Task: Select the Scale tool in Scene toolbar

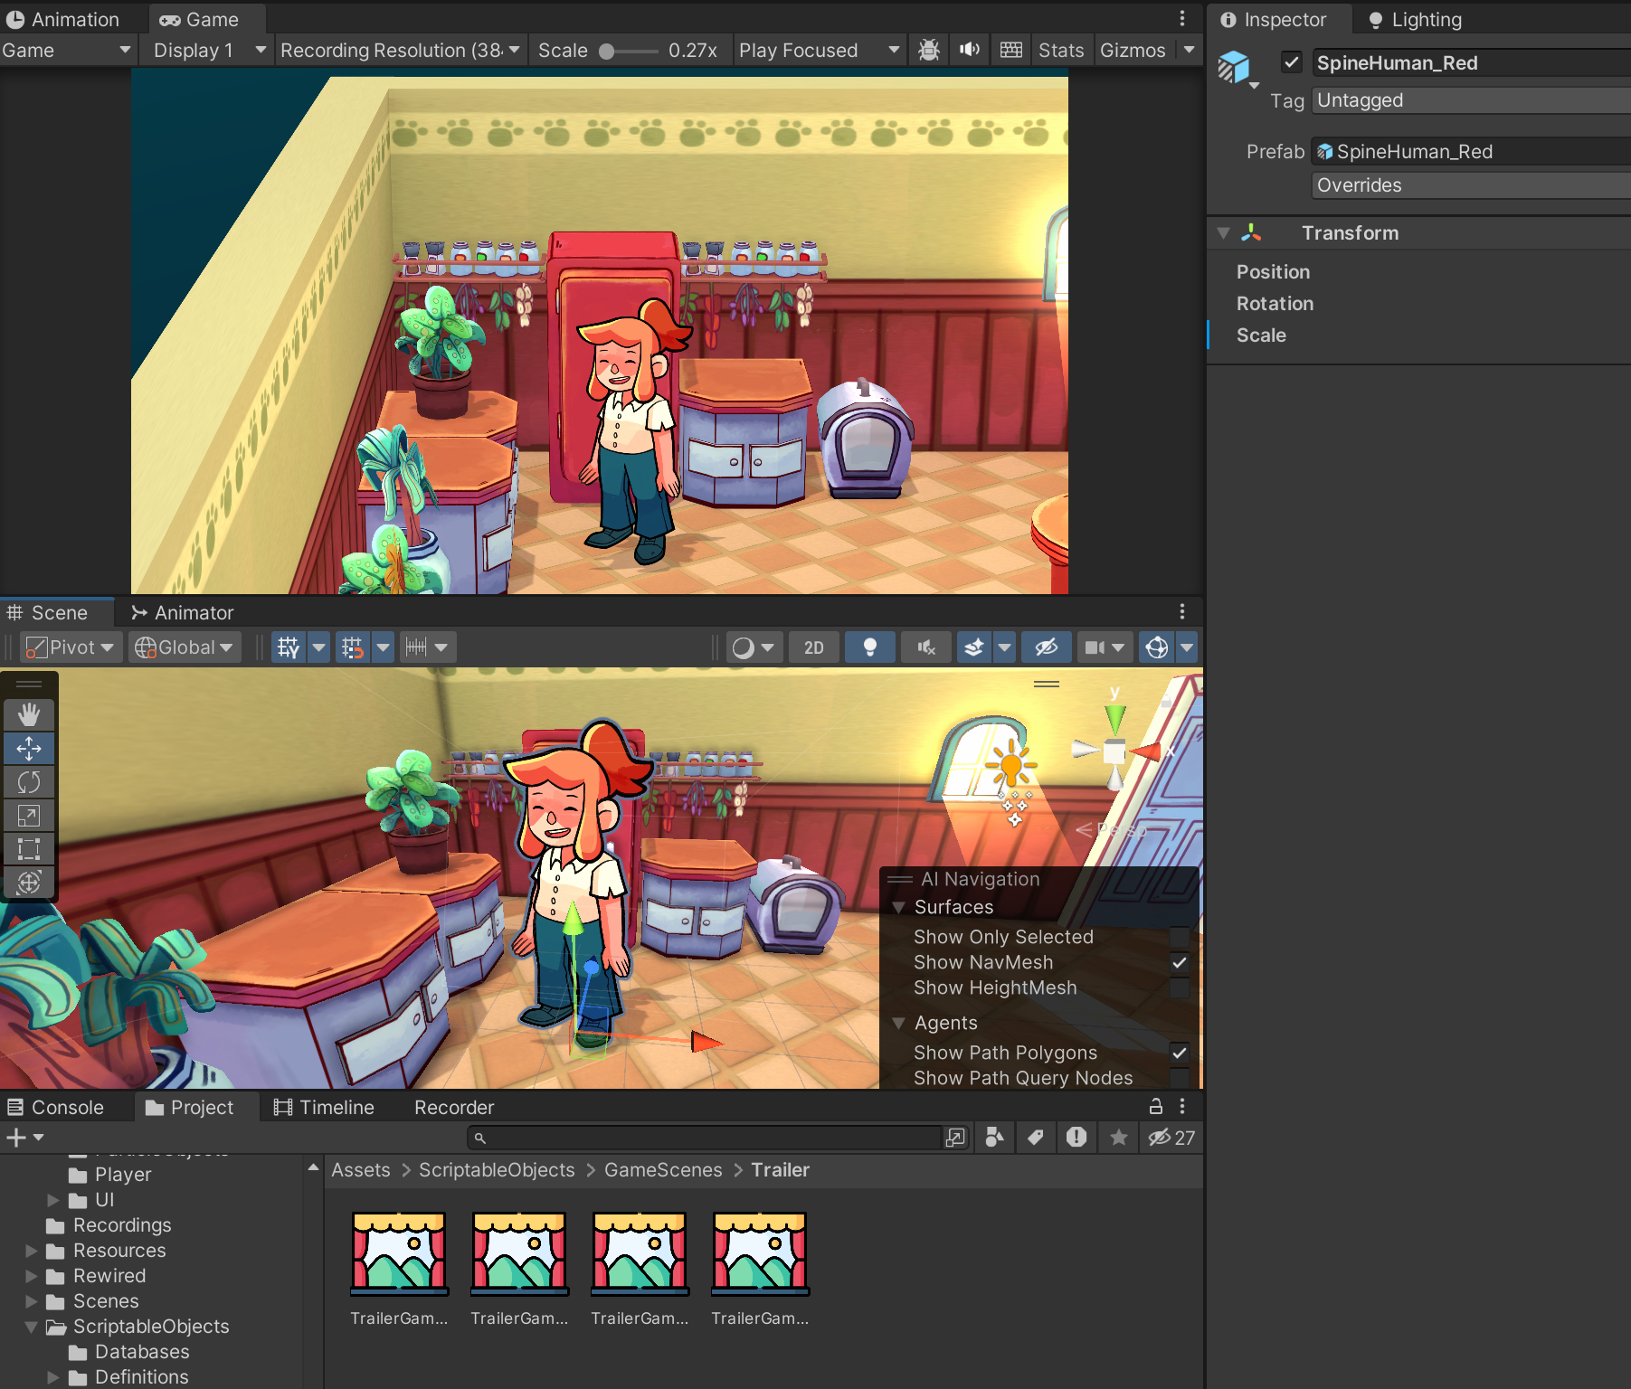Action: pyautogui.click(x=29, y=816)
